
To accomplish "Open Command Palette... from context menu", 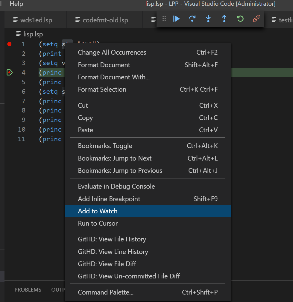I will (148, 292).
